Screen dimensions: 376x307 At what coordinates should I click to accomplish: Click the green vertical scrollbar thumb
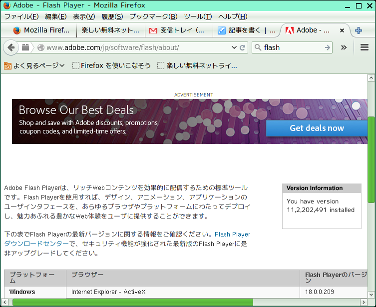coord(371,159)
